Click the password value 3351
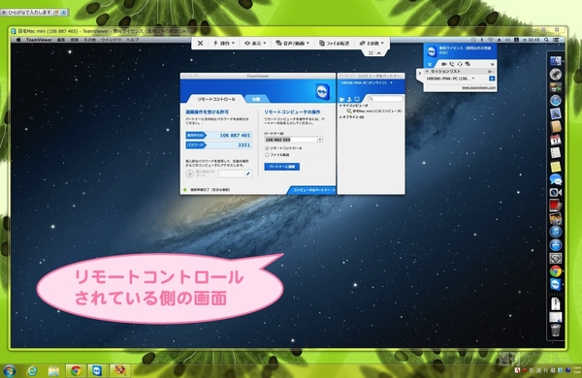 click(x=243, y=145)
